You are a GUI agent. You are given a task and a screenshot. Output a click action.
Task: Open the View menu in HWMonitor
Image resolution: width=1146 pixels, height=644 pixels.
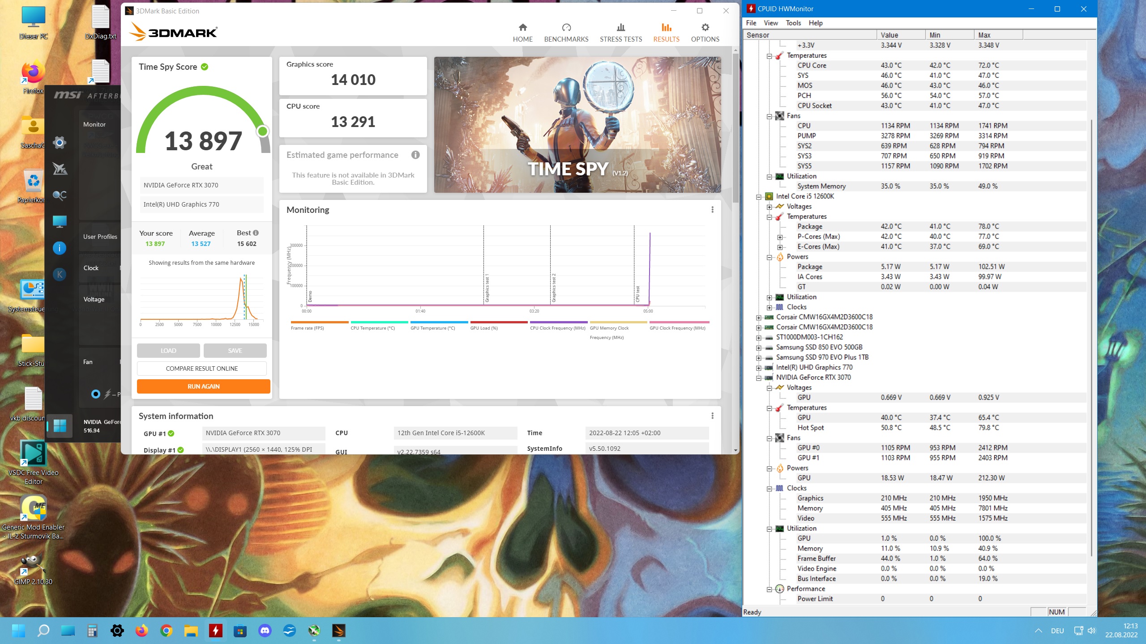pyautogui.click(x=770, y=23)
